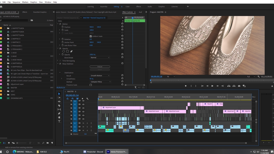Toggle Linked Selection in timeline
274x154 pixels.
(77, 99)
